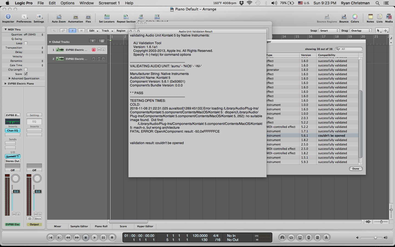Open the Arrange Region dropdown menu
The image size is (395, 247).
[121, 31]
